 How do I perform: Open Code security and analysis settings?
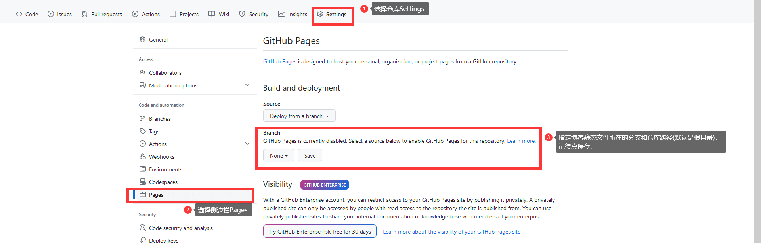pyautogui.click(x=195, y=228)
